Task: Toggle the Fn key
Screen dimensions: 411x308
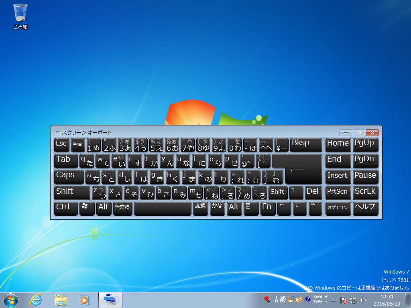Action: (268, 209)
